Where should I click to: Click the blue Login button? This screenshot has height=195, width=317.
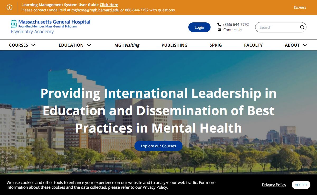point(199,27)
